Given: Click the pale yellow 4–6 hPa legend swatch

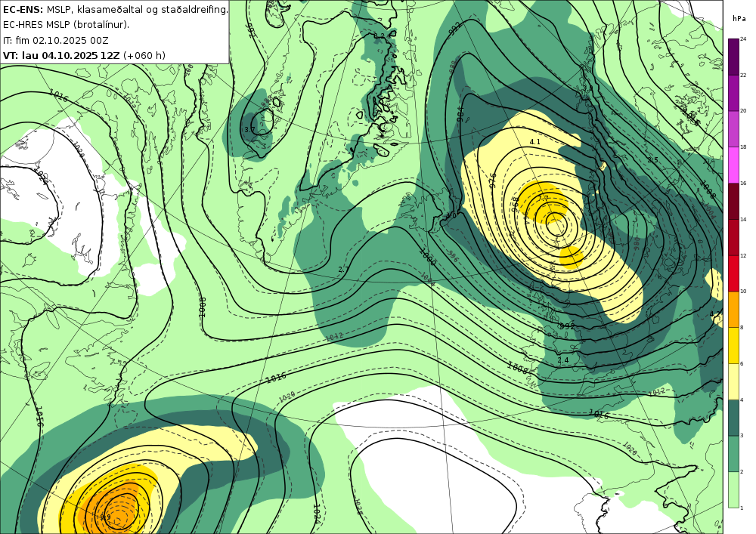Looking at the screenshot, I should (x=733, y=381).
